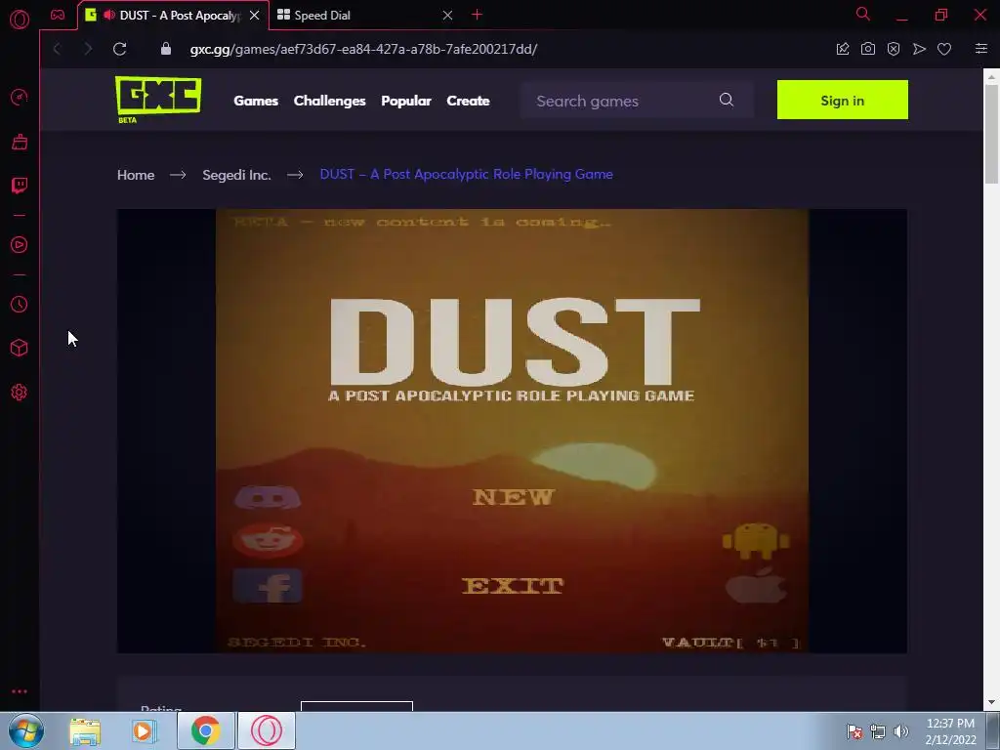Image resolution: width=1000 pixels, height=750 pixels.
Task: Close the DUST tab
Action: point(255,16)
